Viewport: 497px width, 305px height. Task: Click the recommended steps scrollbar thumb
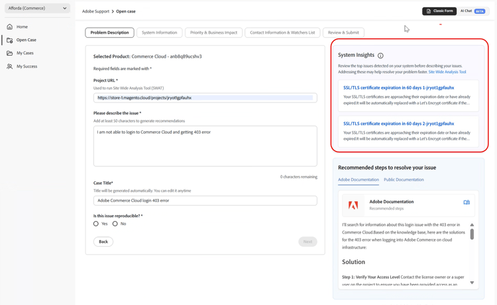click(x=472, y=234)
